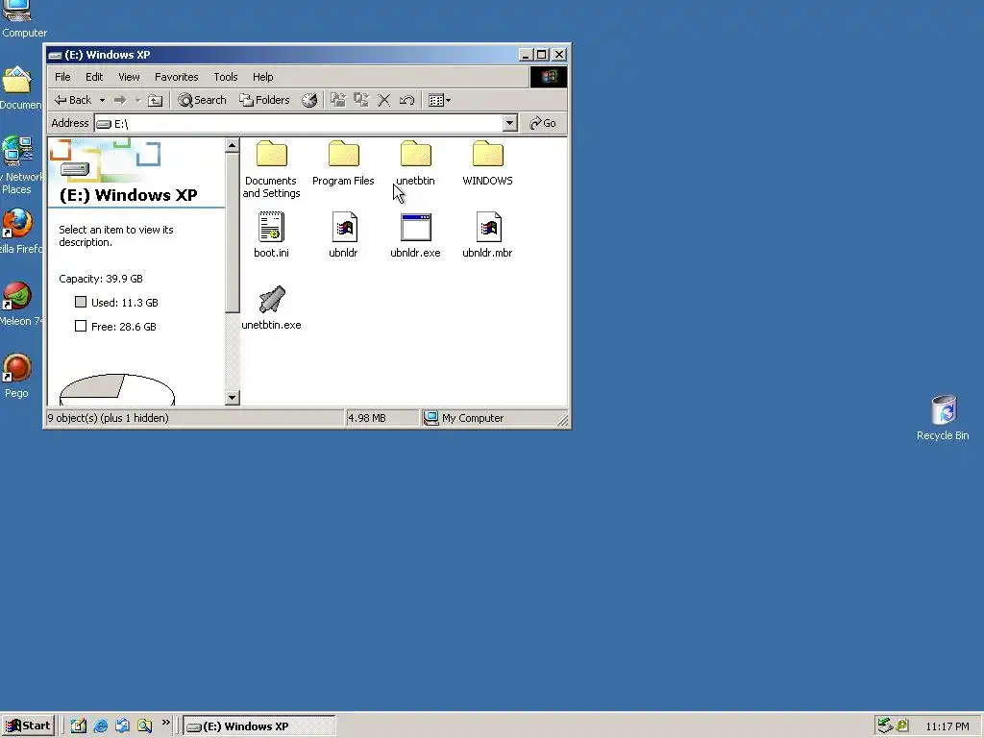
Task: Click the disk usage pie chart
Action: 116,390
